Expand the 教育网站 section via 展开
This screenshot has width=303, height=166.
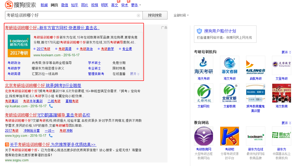pyautogui.click(x=285, y=123)
